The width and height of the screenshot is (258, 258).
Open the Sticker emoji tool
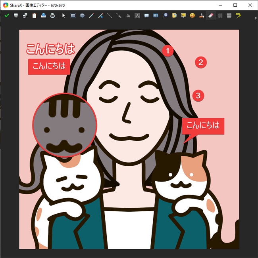tap(192, 16)
